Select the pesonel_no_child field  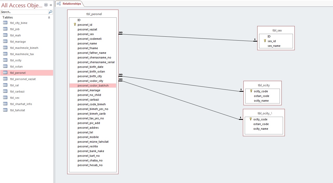[93, 95]
